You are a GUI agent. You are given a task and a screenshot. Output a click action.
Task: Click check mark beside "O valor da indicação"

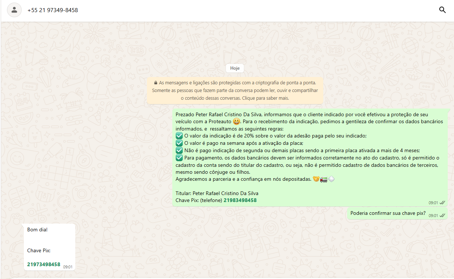coord(179,136)
